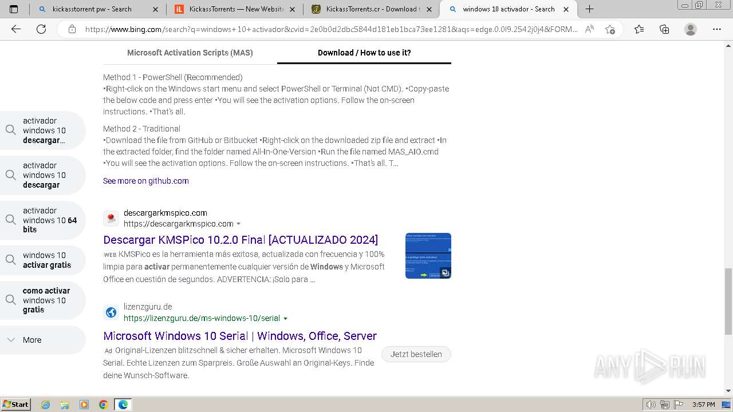Image resolution: width=733 pixels, height=412 pixels.
Task: Search windows 10 activar gratis suggestion
Action: [x=43, y=260]
